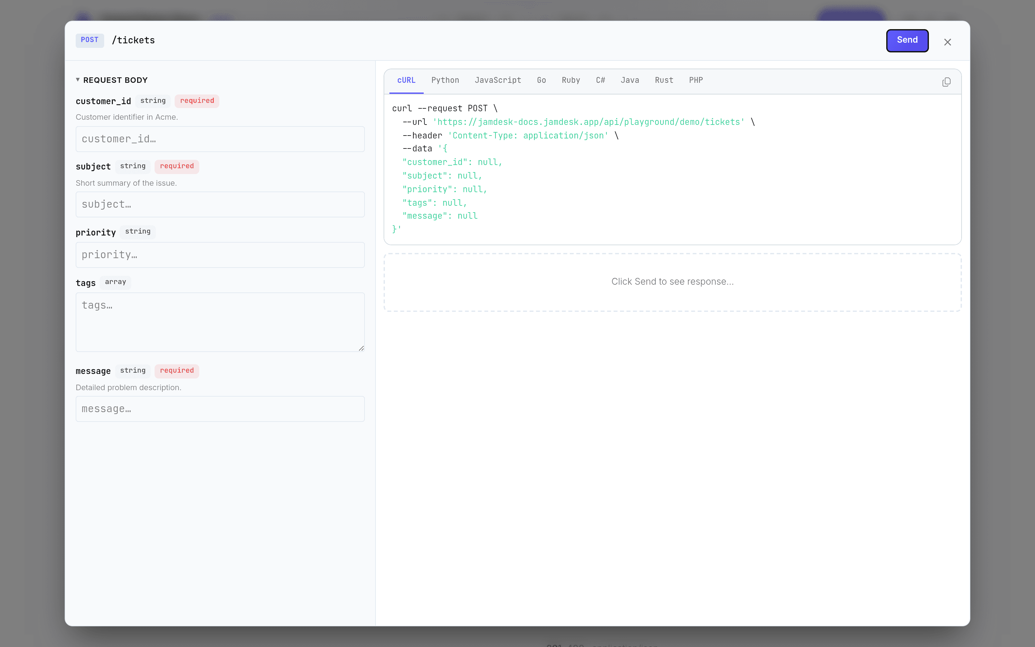1035x647 pixels.
Task: Switch to the cURL tab
Action: click(x=406, y=81)
